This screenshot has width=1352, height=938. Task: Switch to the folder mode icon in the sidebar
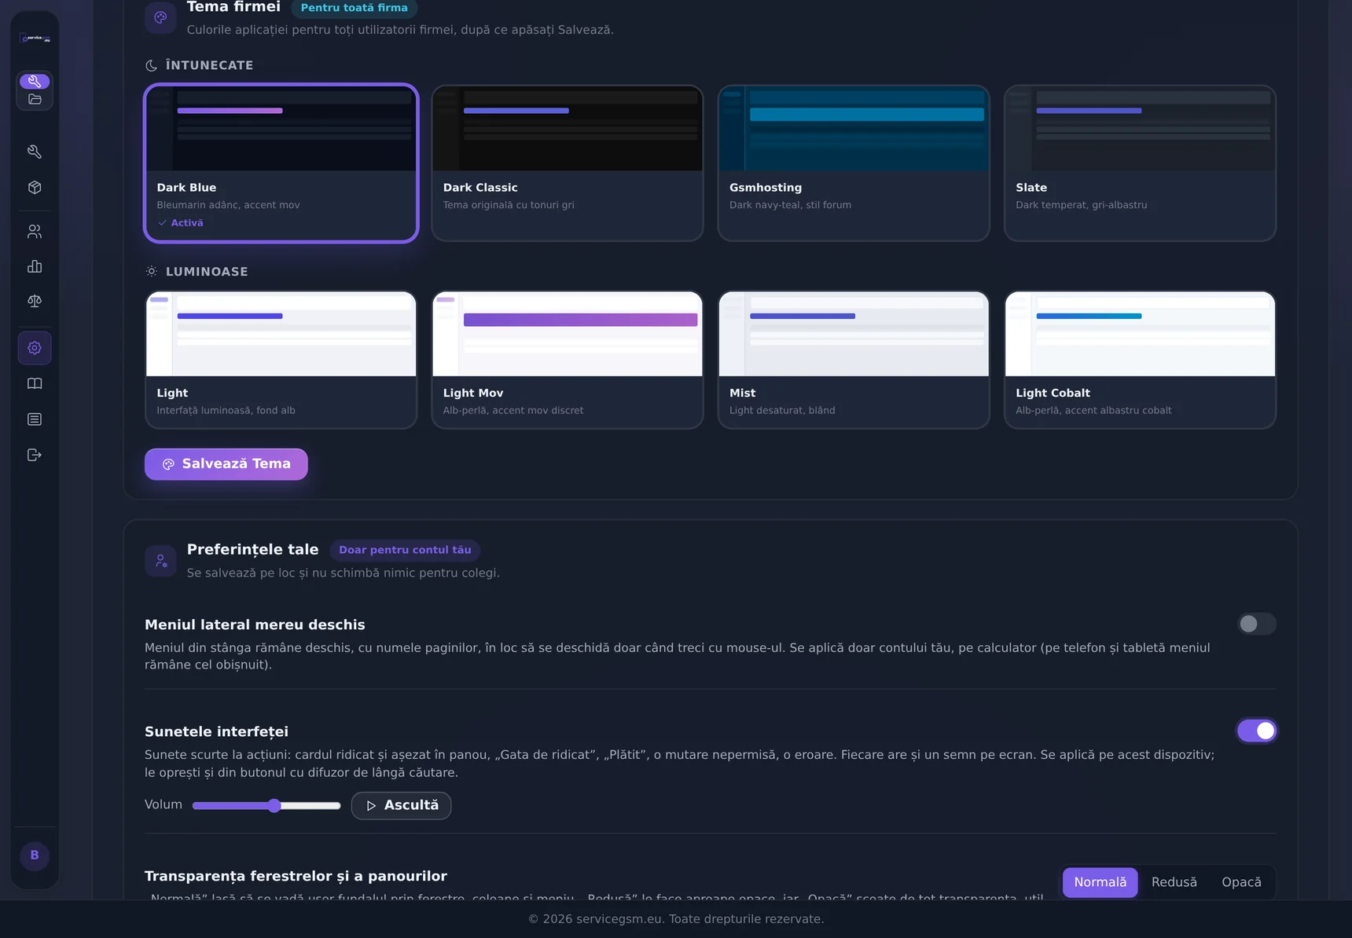[x=35, y=100]
